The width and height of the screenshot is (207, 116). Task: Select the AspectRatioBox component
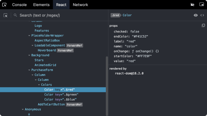[x=47, y=40]
